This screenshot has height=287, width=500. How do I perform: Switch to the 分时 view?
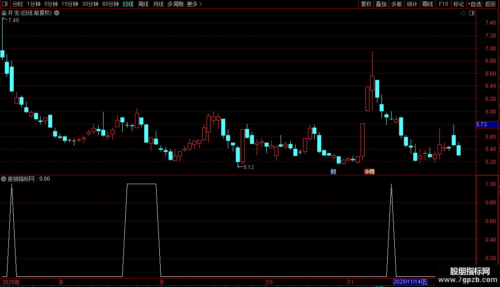[18, 4]
